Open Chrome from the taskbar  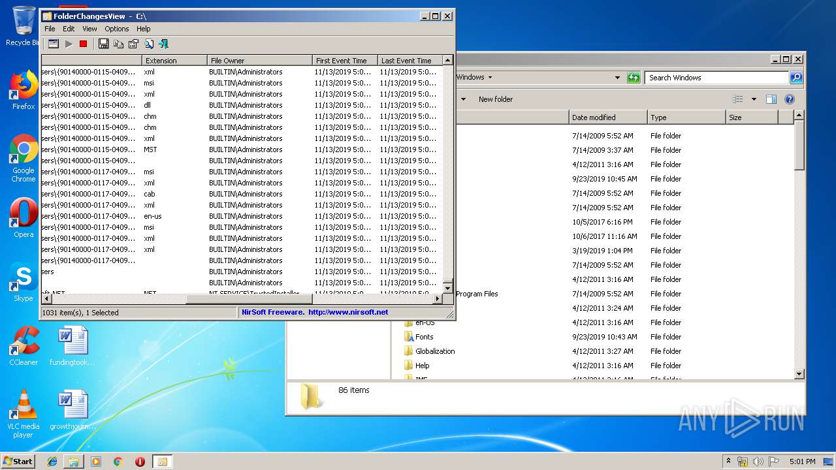point(118,462)
